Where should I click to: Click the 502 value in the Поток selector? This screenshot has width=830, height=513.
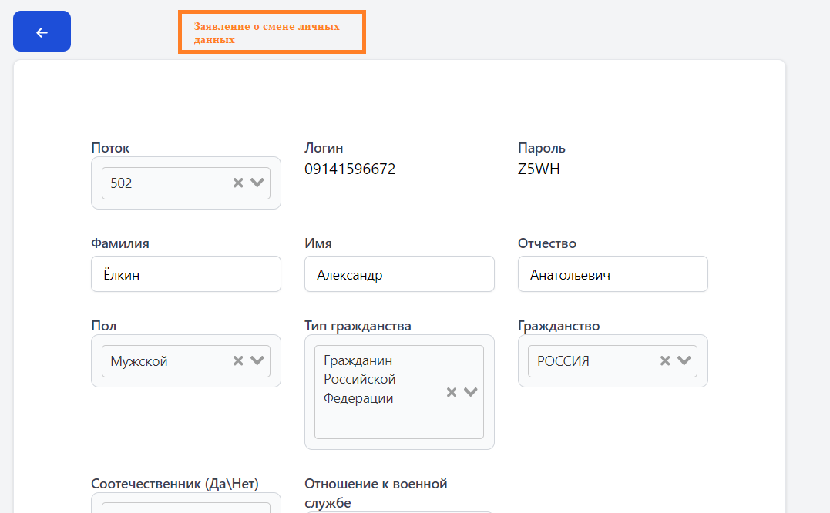(x=122, y=183)
